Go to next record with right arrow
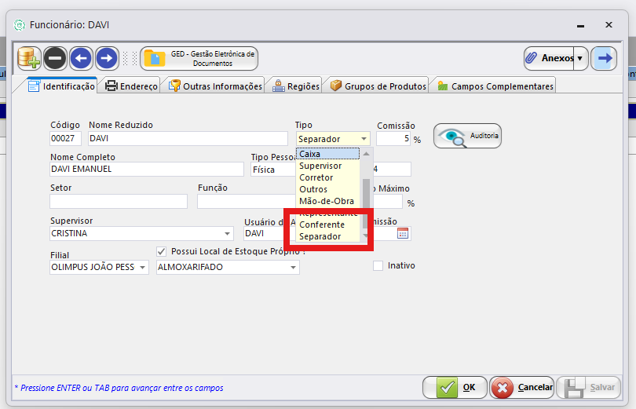 [x=107, y=58]
